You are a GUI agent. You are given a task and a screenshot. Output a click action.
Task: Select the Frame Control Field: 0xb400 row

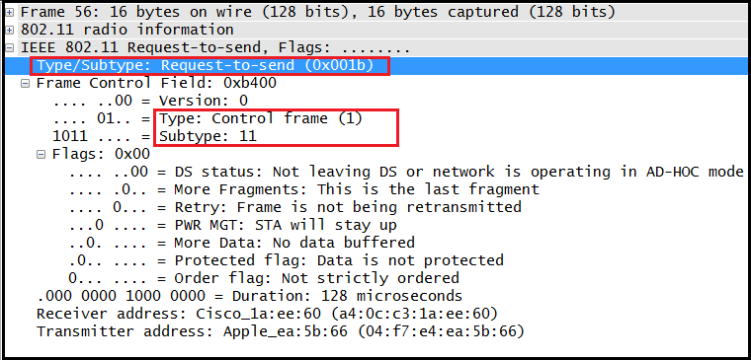tap(156, 84)
